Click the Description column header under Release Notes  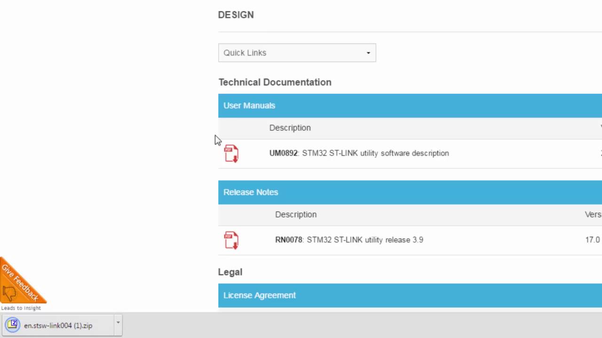click(296, 214)
